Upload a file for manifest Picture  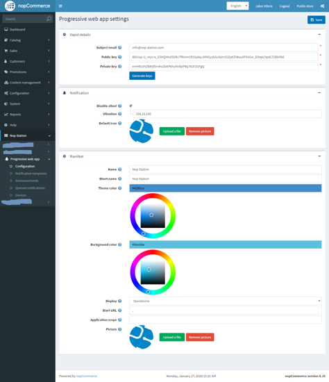172,337
